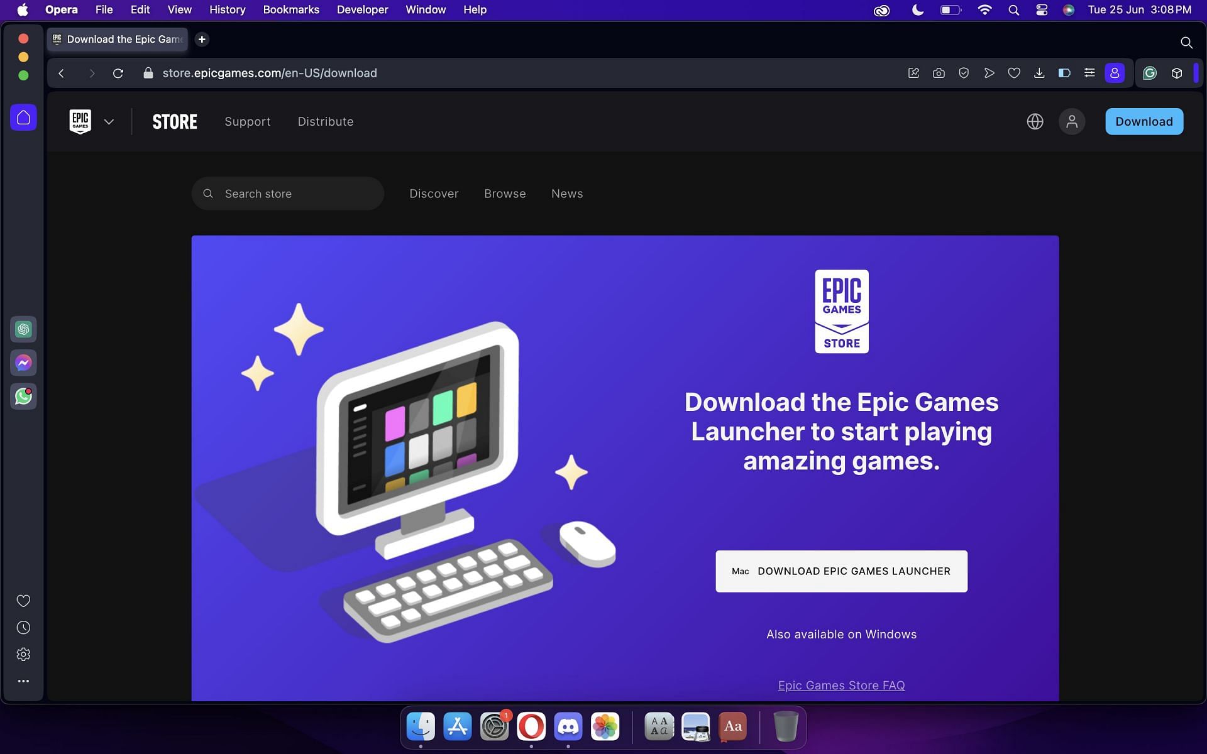Image resolution: width=1207 pixels, height=754 pixels.
Task: Open Messenger in Opera sidebar
Action: (23, 363)
